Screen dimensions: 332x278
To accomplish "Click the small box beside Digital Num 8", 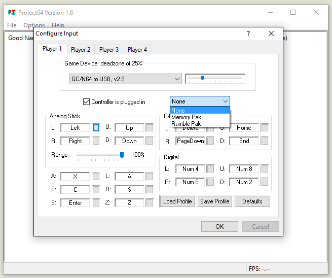I will click(265, 169).
